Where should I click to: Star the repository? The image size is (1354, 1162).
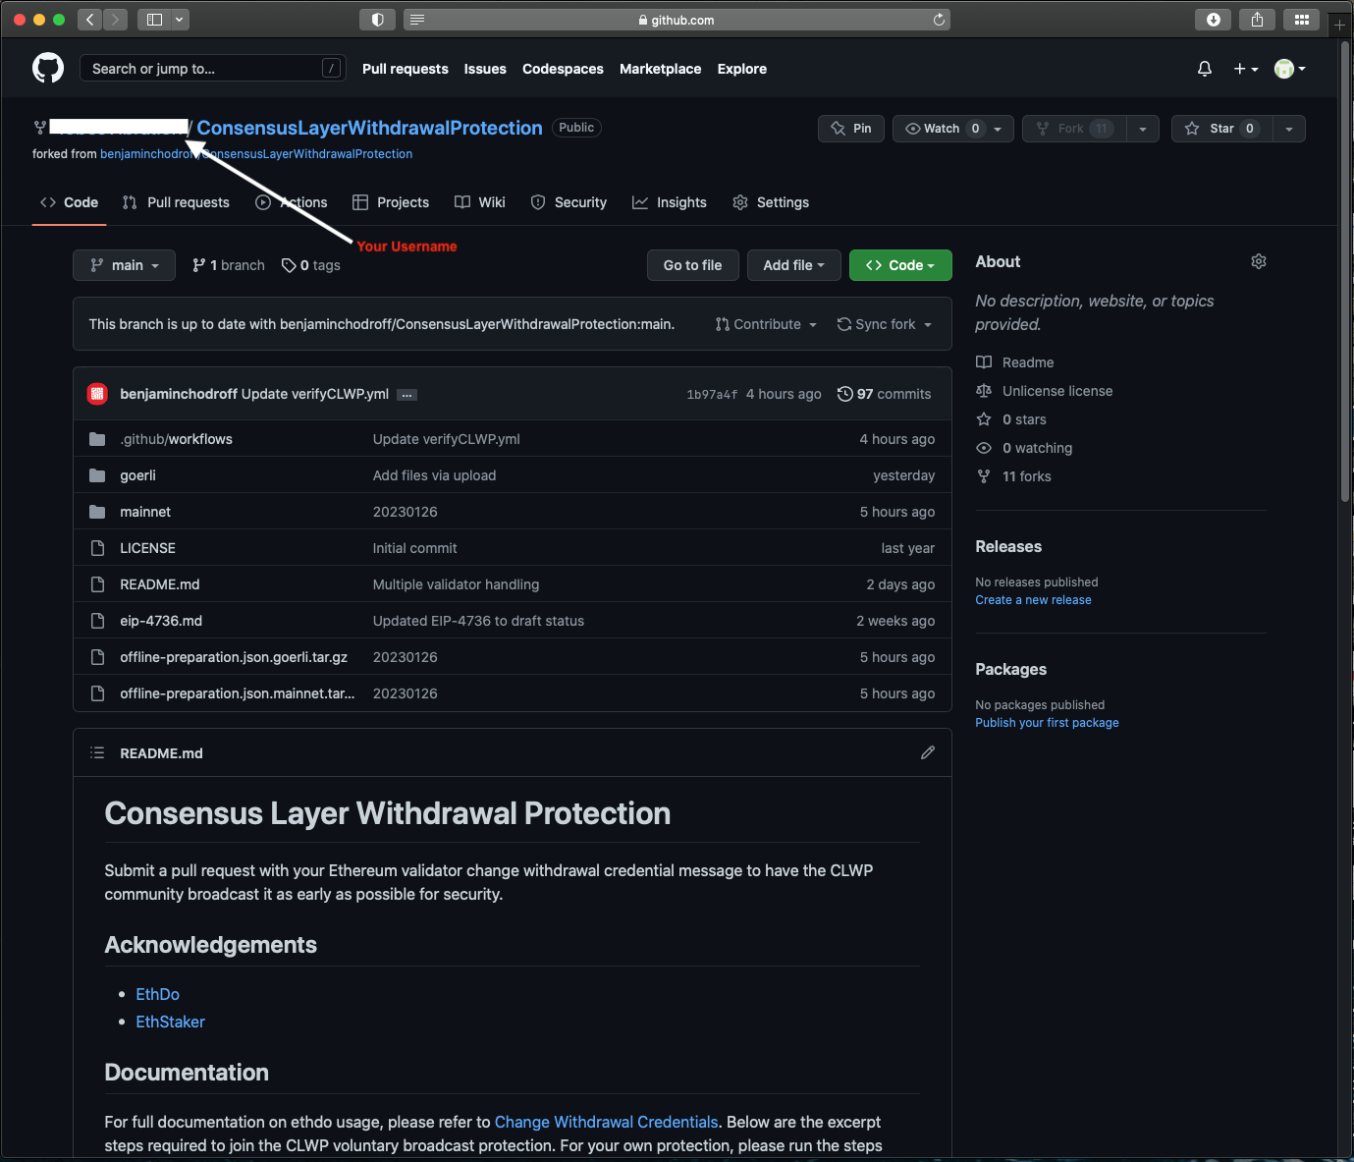point(1222,129)
